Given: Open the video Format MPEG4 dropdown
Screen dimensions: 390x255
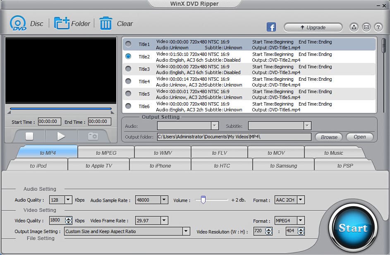Looking at the screenshot, I should point(301,220).
